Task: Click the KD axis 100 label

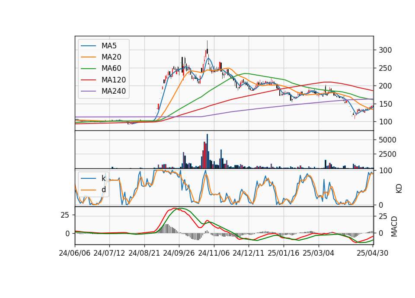Action: pos(385,171)
